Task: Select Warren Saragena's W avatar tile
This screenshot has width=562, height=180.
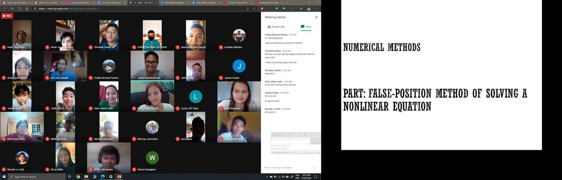Action: click(x=152, y=158)
